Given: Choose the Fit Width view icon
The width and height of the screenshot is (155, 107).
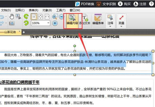Looking at the screenshot, I should (x=47, y=17).
